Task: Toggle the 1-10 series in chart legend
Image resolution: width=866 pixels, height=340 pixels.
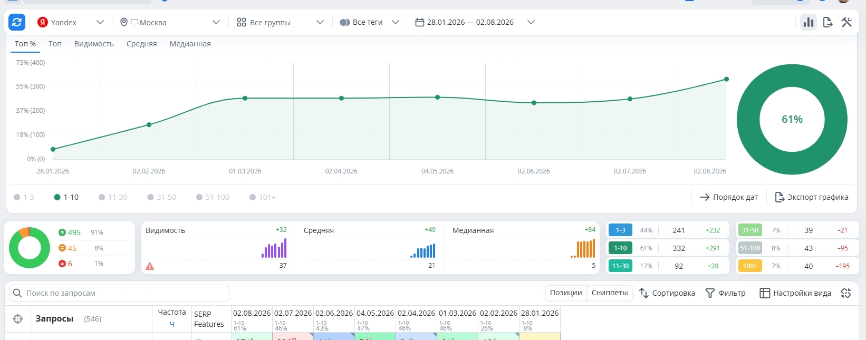Action: pyautogui.click(x=66, y=197)
